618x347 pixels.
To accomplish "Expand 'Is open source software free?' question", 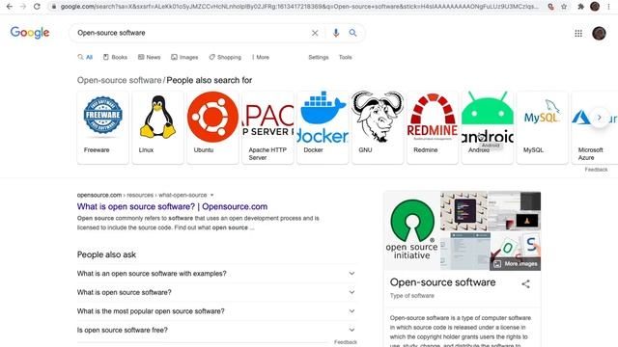I will pos(216,330).
